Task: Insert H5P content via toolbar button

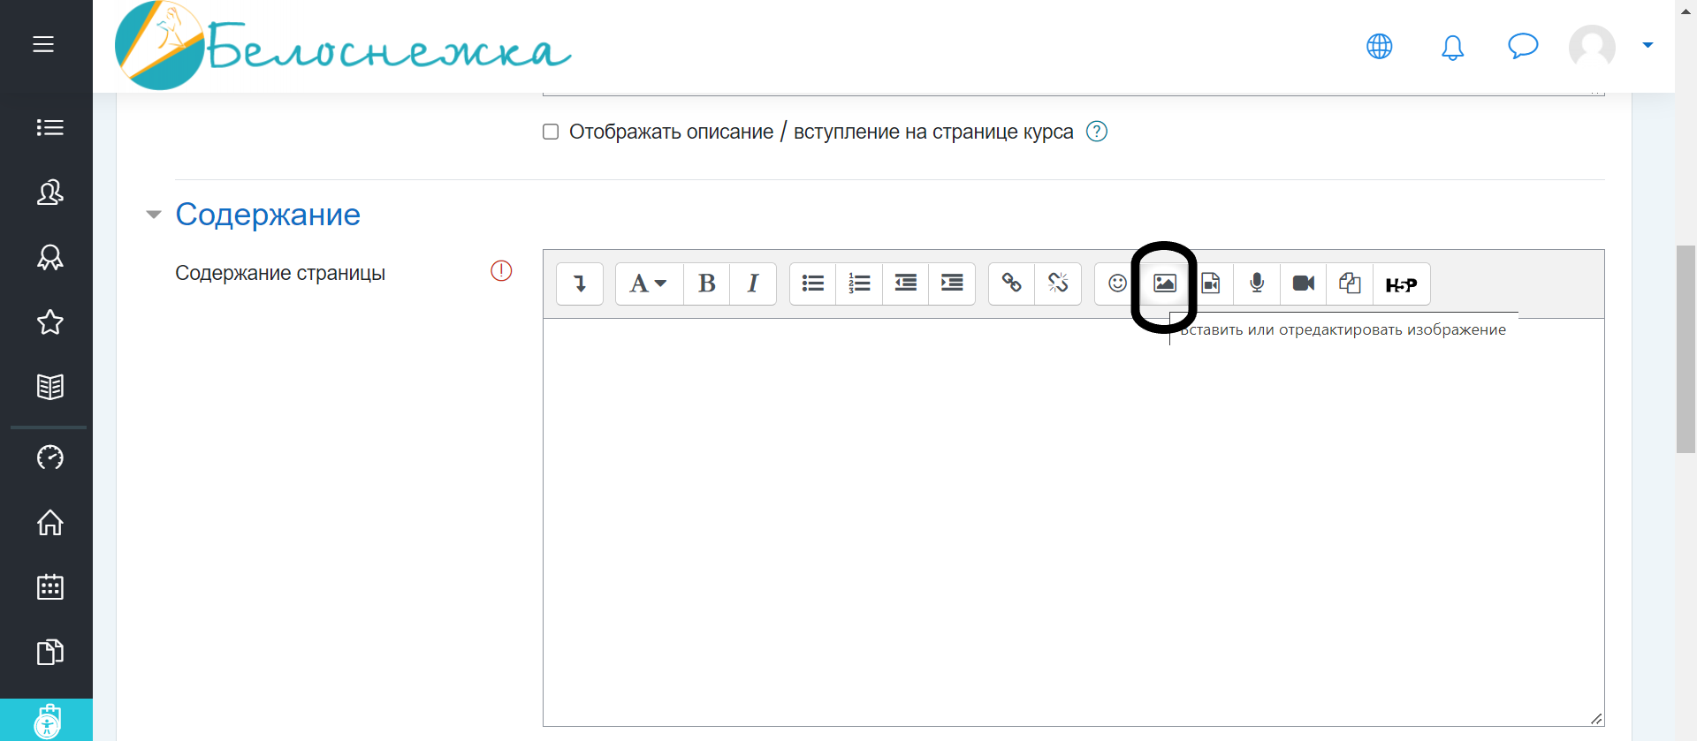Action: 1400,284
